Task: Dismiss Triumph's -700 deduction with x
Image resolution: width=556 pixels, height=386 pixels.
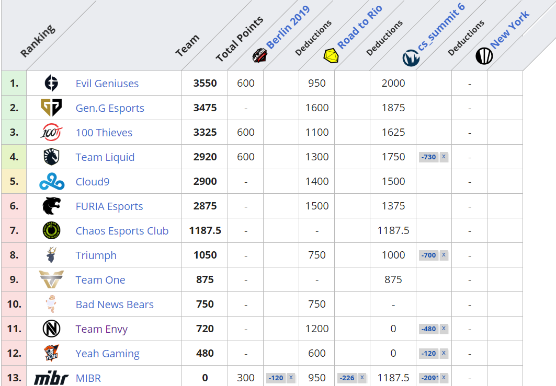Action: pos(444,255)
